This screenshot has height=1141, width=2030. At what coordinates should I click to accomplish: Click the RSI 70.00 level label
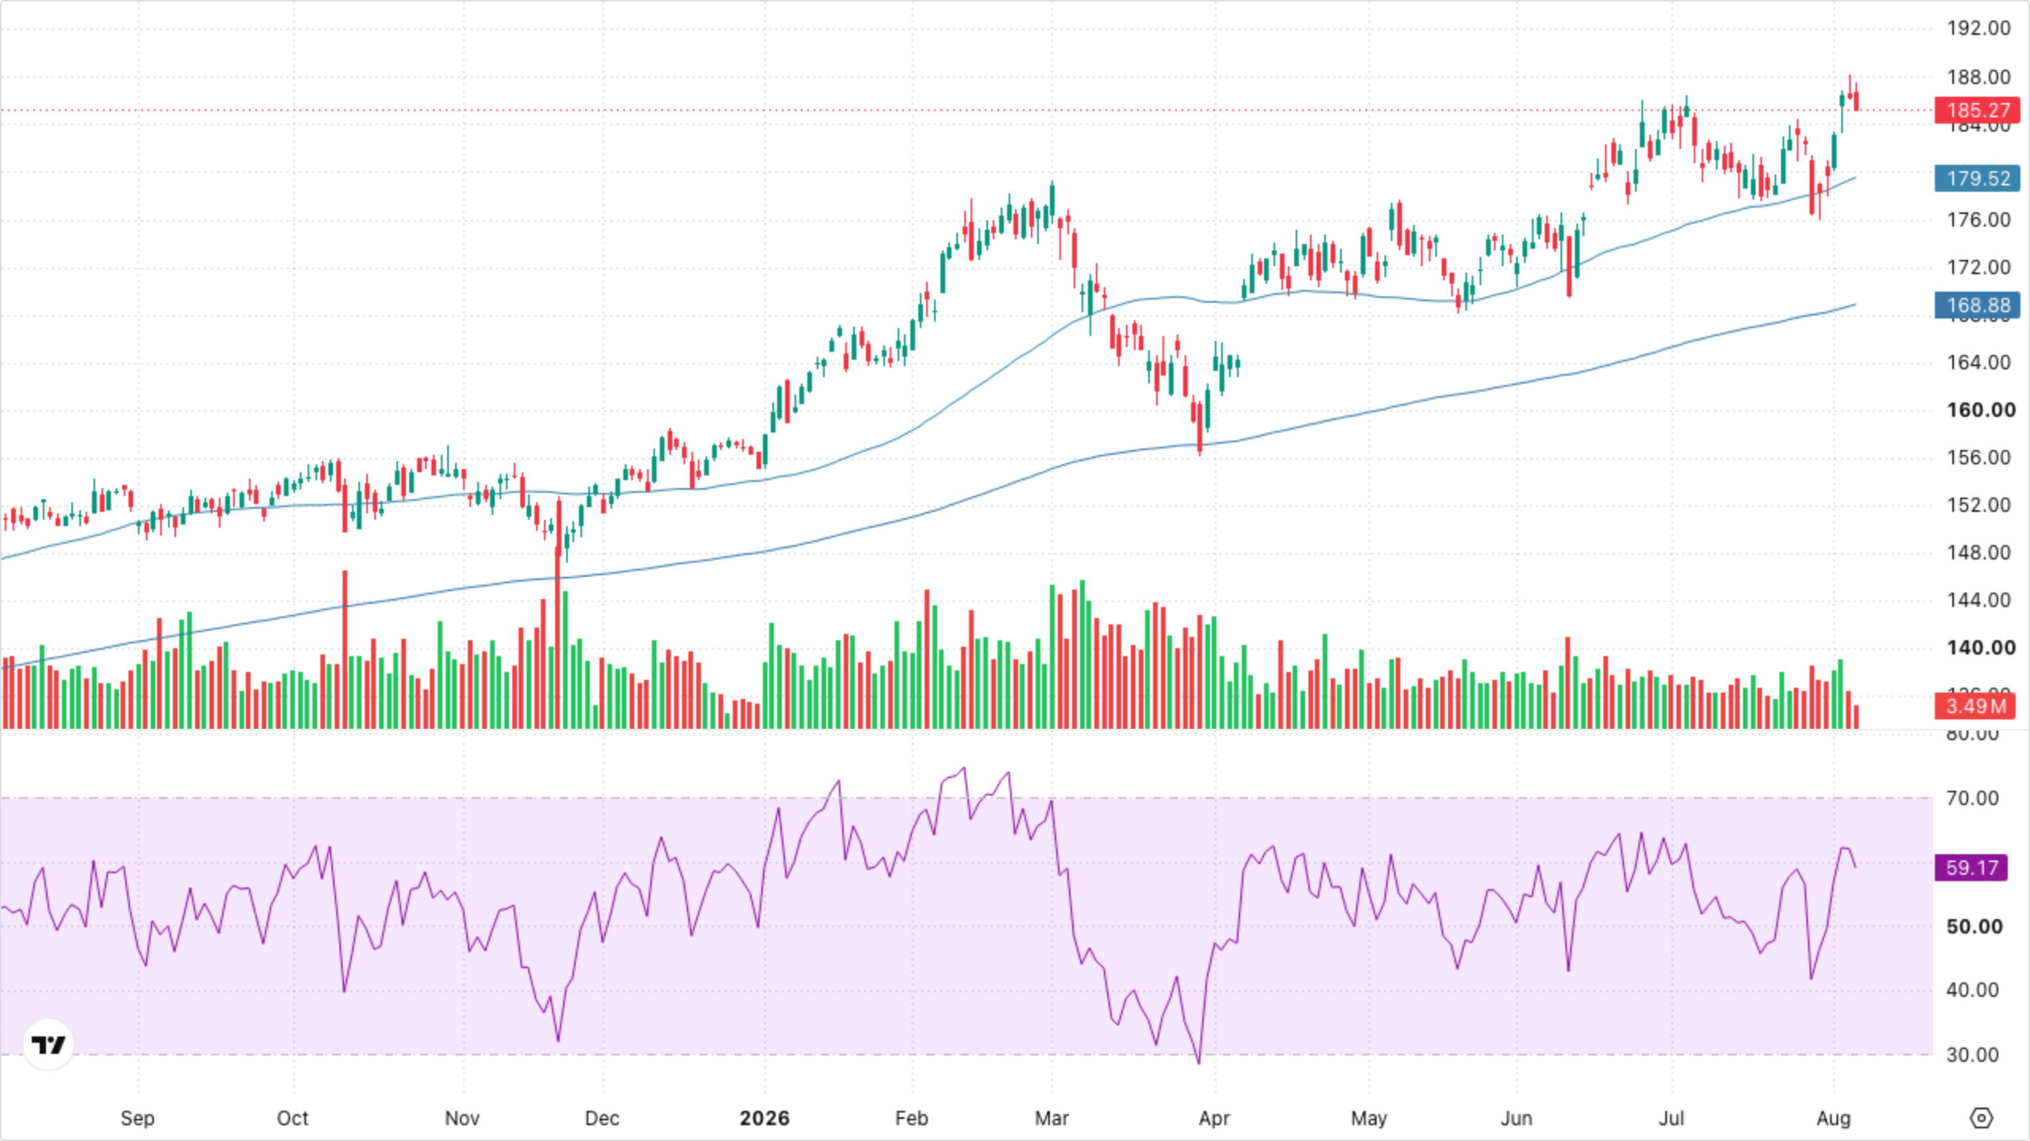(x=1972, y=798)
